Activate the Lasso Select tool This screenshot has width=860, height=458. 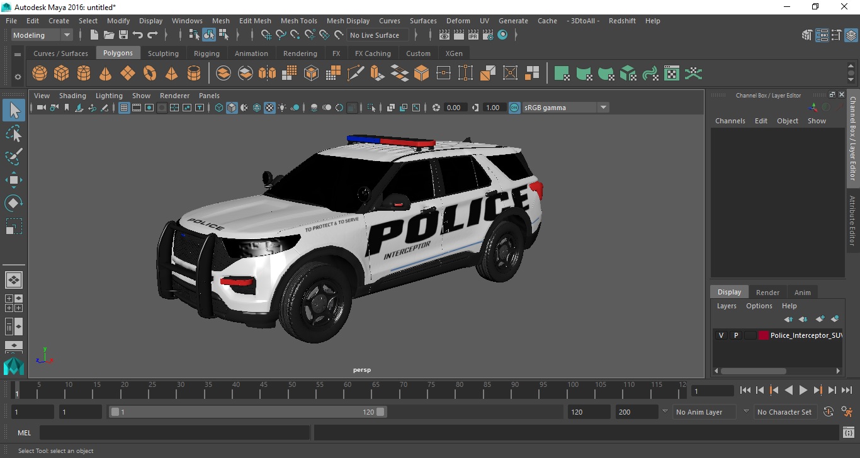point(14,133)
